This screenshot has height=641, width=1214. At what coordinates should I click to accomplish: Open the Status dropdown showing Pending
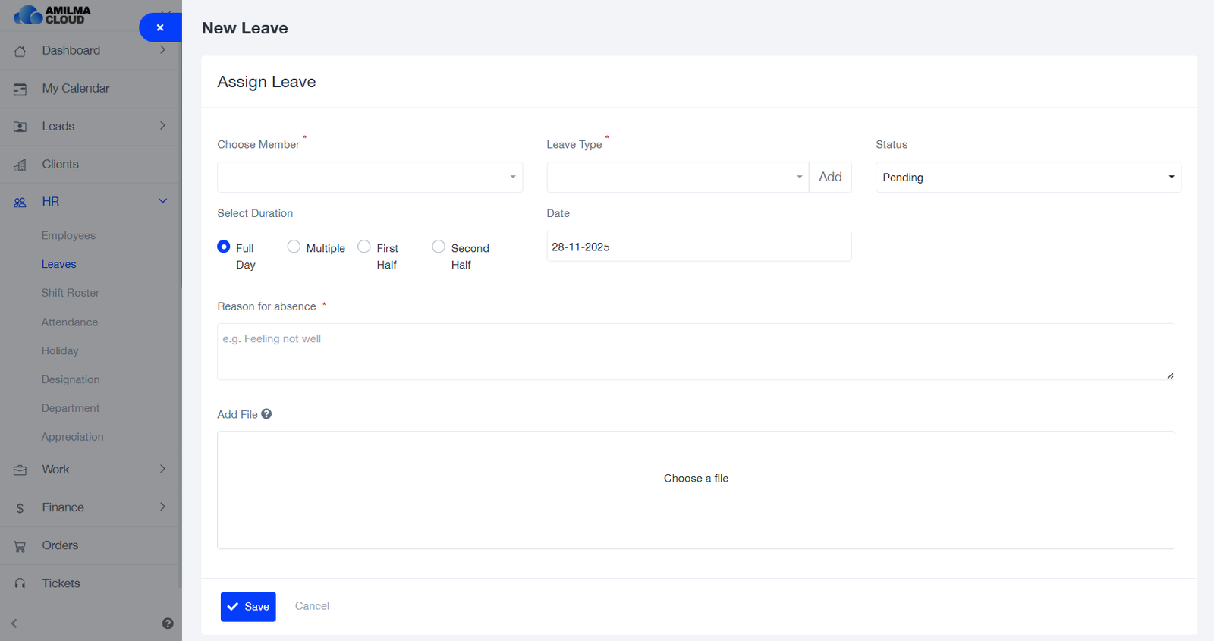tap(1027, 177)
